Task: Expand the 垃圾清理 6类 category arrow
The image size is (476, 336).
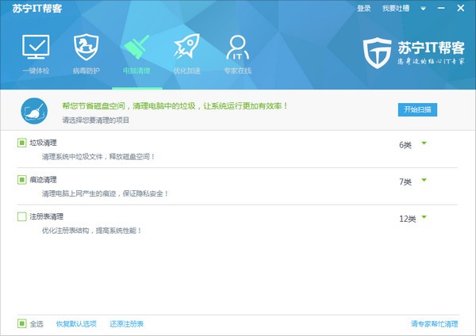Action: coord(424,143)
